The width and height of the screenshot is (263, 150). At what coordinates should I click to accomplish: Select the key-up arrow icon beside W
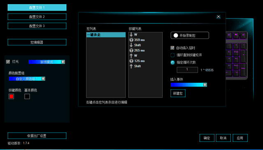(131, 56)
